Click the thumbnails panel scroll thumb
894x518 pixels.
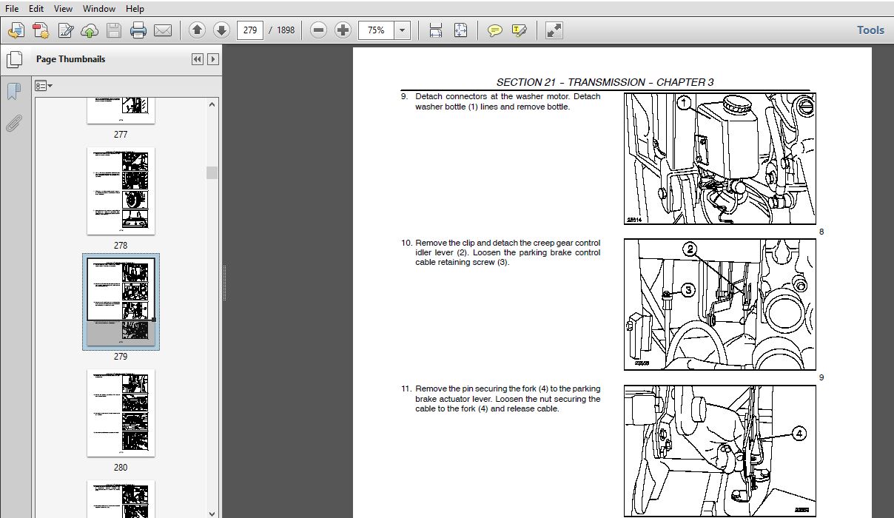tap(212, 172)
